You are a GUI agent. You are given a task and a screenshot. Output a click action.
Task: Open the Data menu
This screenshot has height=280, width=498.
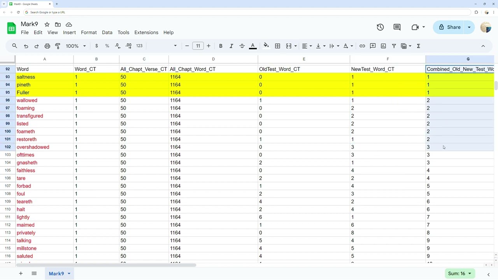point(107,33)
